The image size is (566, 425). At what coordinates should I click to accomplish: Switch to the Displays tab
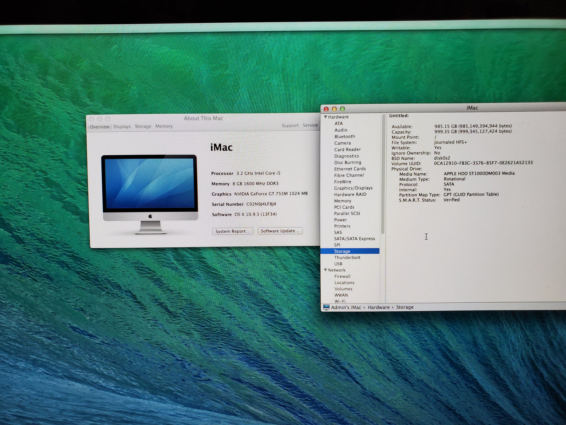[122, 127]
